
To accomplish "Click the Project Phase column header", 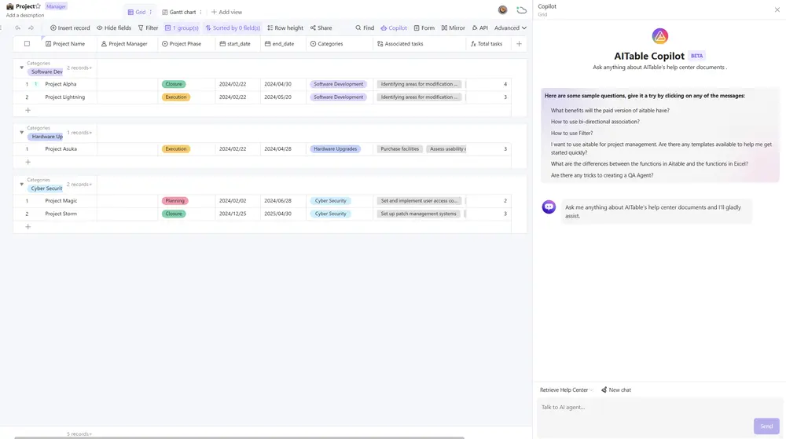I will tap(186, 43).
